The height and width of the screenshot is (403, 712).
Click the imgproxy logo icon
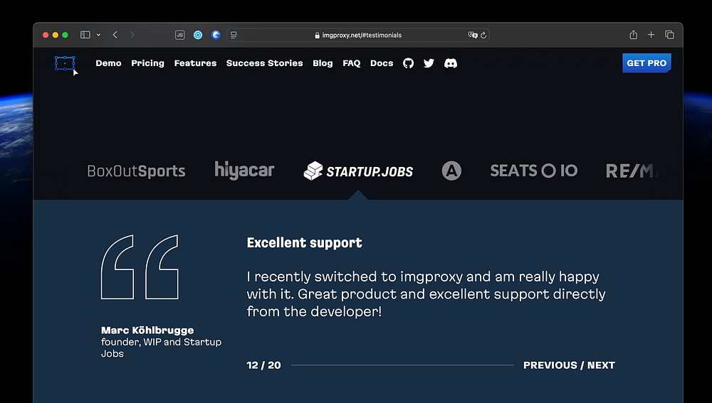65,63
